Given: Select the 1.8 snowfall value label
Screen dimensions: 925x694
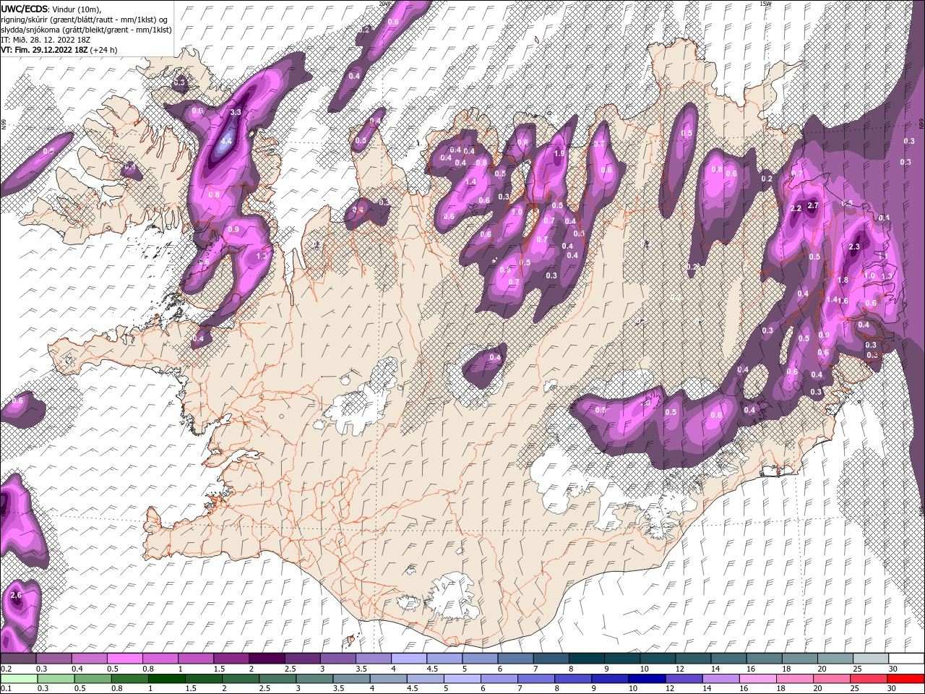Looking at the screenshot, I should coord(843,280).
